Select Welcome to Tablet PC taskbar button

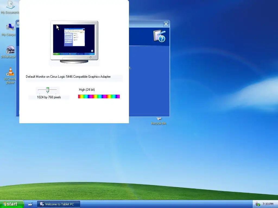click(59, 204)
